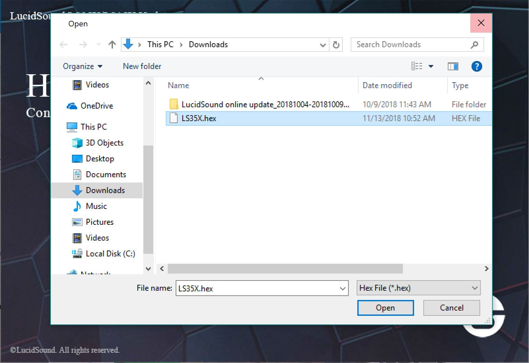The image size is (529, 363).
Task: Click the Cancel button
Action: (x=451, y=308)
